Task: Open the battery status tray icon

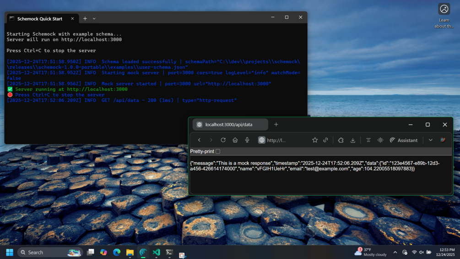Action: pos(429,252)
